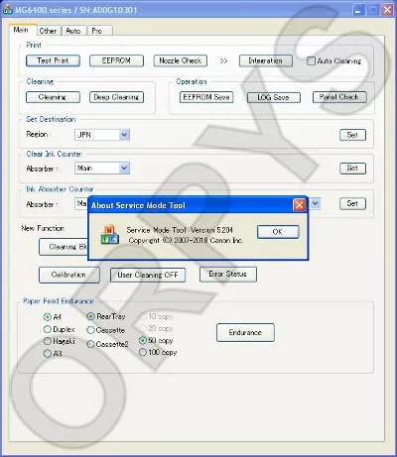Click Set for Set Destination
This screenshot has height=457, width=397.
[352, 135]
